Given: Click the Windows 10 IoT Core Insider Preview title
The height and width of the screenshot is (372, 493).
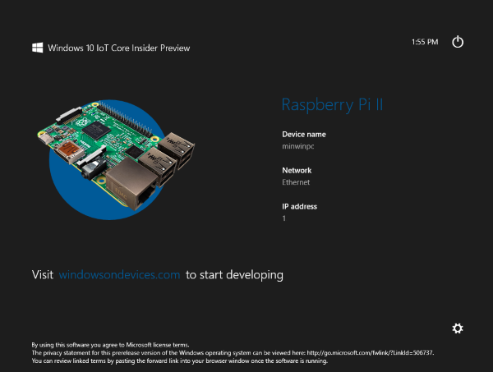Looking at the screenshot, I should [119, 48].
